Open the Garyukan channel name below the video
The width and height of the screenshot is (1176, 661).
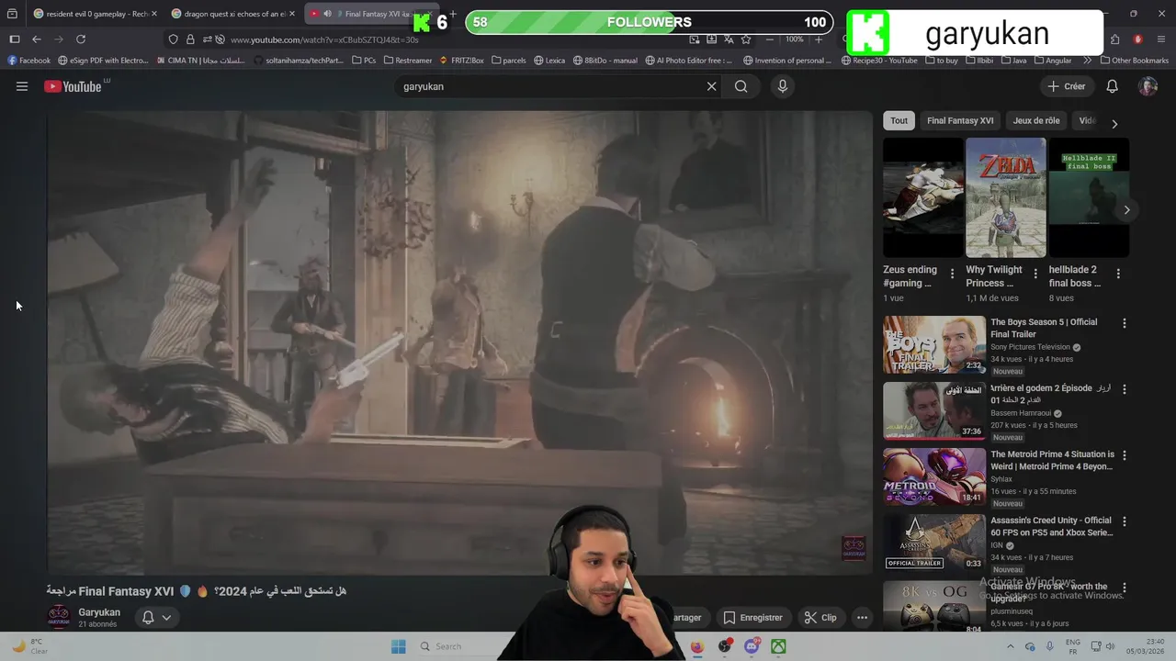tap(99, 612)
